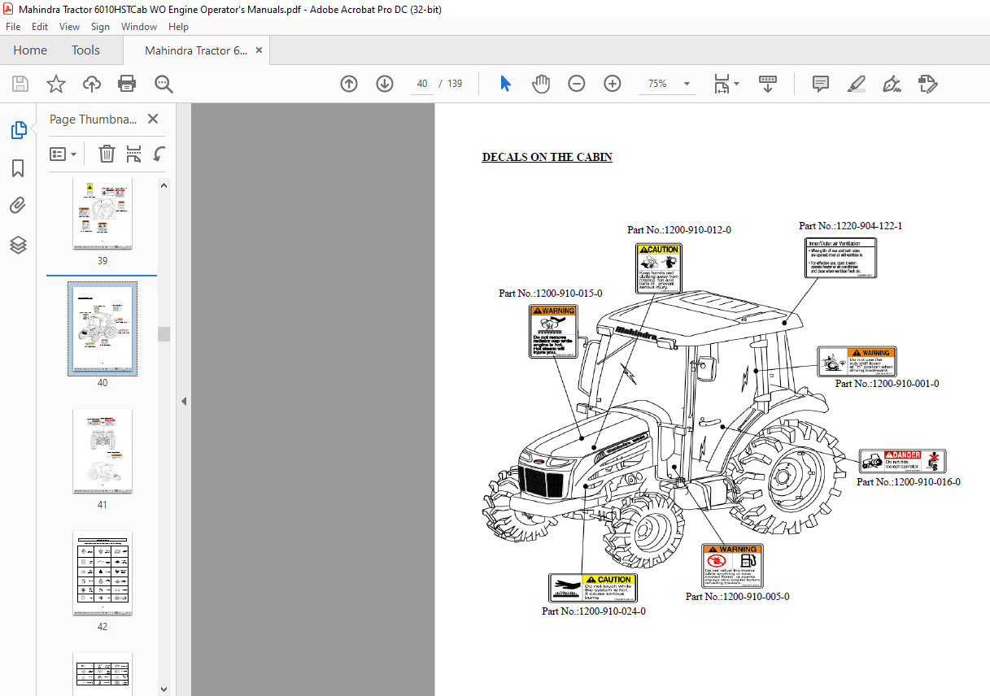990x696 pixels.
Task: Collapse the navigation pane arrow
Action: (x=184, y=401)
